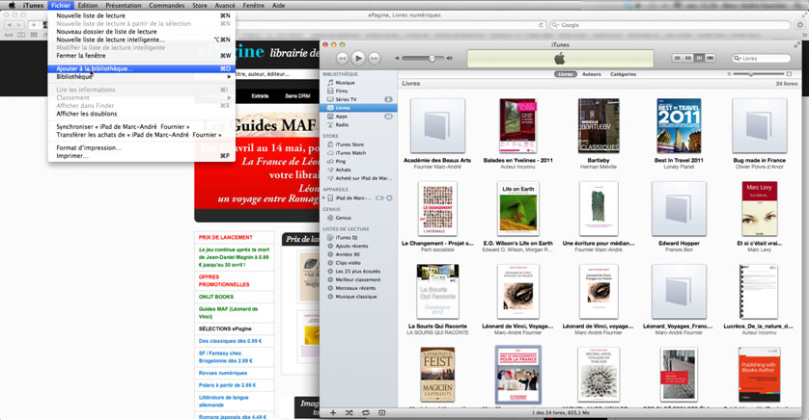This screenshot has height=420, width=809.
Task: Select the Livres tab in the book filter
Action: 566,74
